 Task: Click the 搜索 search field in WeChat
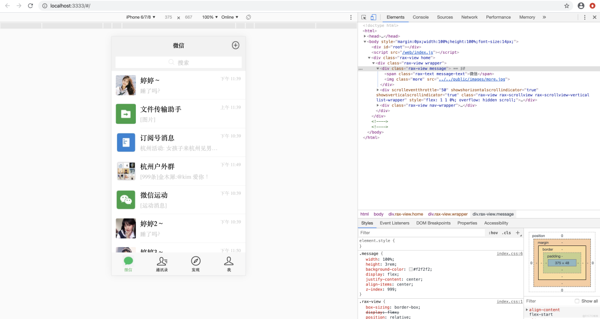(x=178, y=61)
